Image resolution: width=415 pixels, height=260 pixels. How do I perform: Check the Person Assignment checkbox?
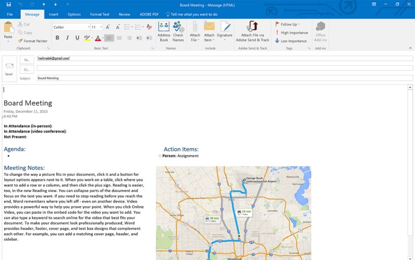(x=160, y=156)
